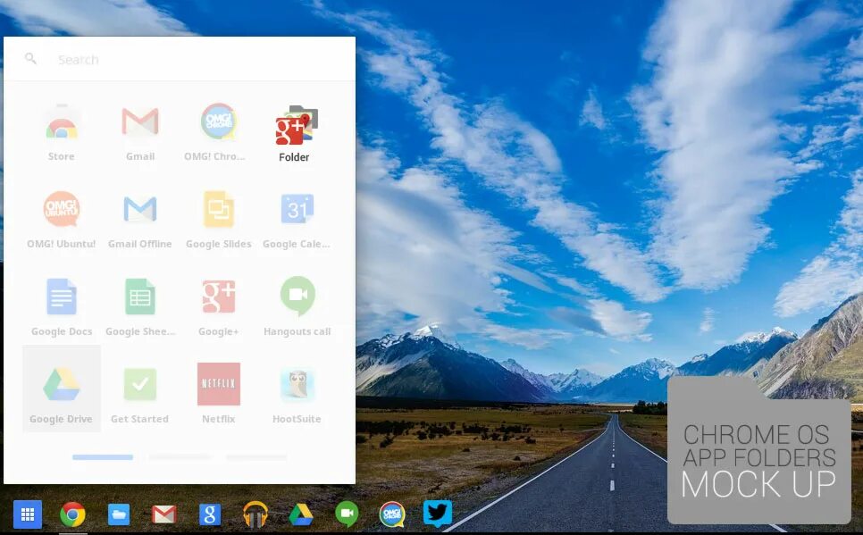Launch Google Slides
Screen dimensions: 863x535
[218, 212]
